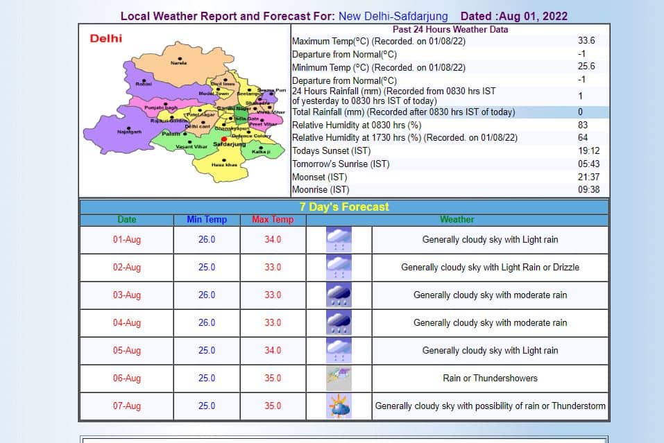Click the light rain icon for 05-Aug
This screenshot has height=443, width=664.
click(x=338, y=350)
